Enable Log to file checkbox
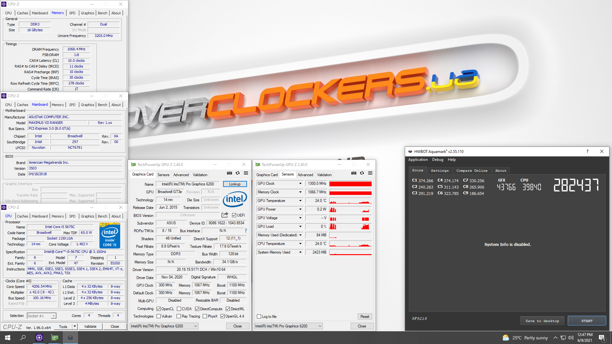612x344 pixels. click(x=259, y=317)
